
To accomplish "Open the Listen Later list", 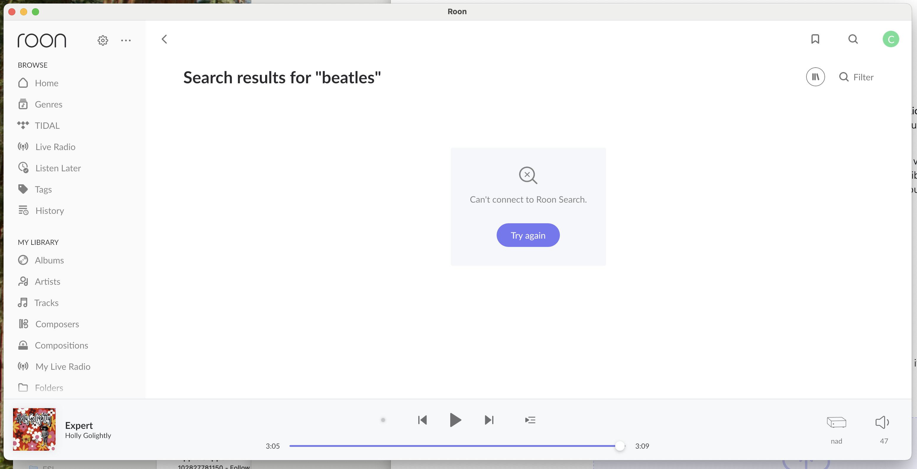I will (x=58, y=168).
